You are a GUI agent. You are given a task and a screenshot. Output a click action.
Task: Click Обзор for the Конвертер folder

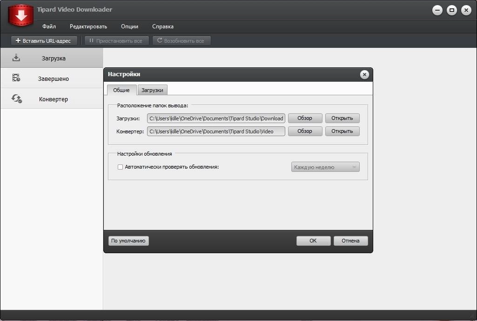click(305, 131)
